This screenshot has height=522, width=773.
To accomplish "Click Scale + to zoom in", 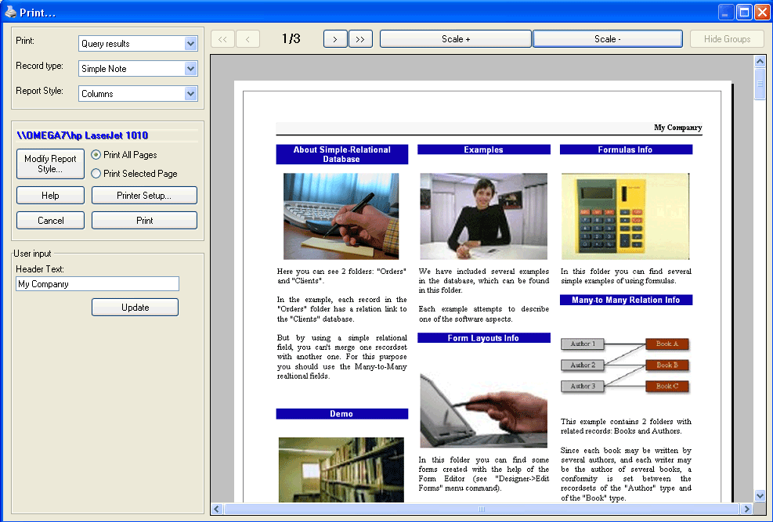I will click(x=456, y=39).
